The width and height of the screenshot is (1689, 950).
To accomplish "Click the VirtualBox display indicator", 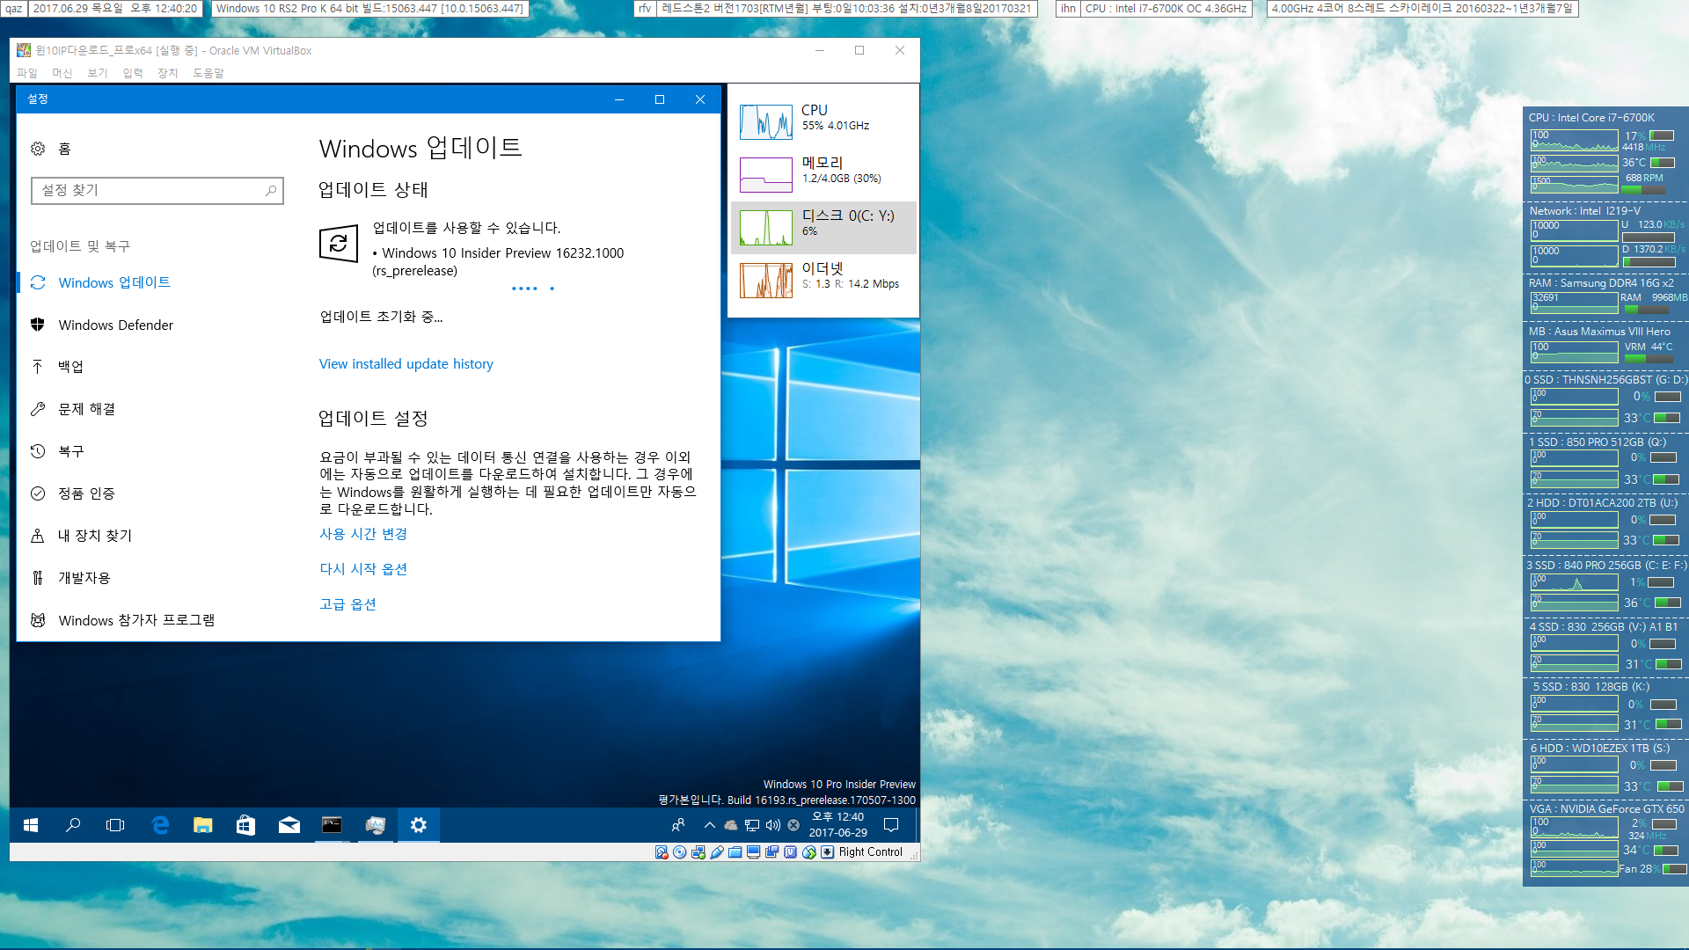I will pos(754,852).
